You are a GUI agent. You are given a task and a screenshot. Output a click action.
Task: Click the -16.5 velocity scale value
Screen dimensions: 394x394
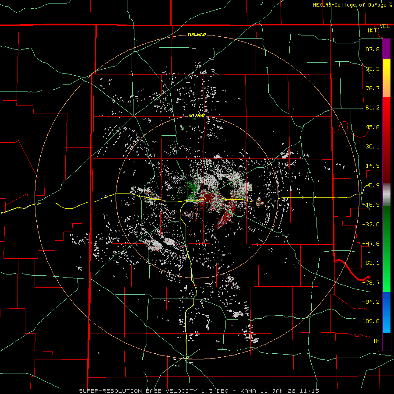pyautogui.click(x=371, y=205)
